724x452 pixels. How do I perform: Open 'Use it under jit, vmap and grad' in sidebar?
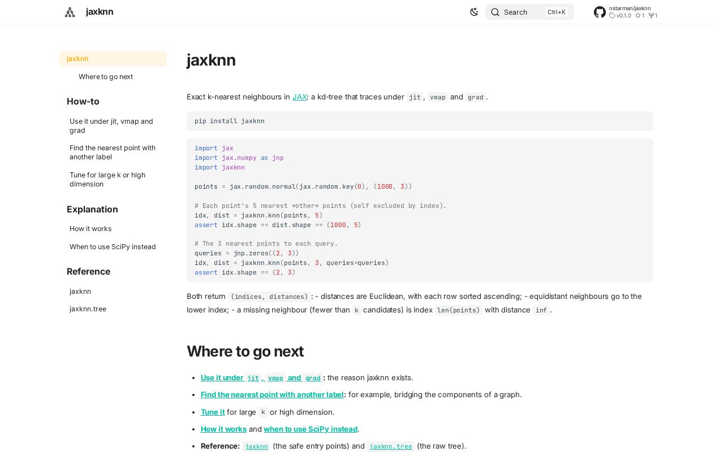(111, 126)
